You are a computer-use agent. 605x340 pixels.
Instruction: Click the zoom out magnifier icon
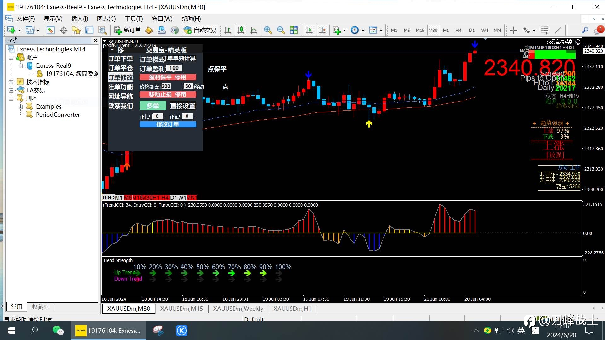[x=280, y=30]
